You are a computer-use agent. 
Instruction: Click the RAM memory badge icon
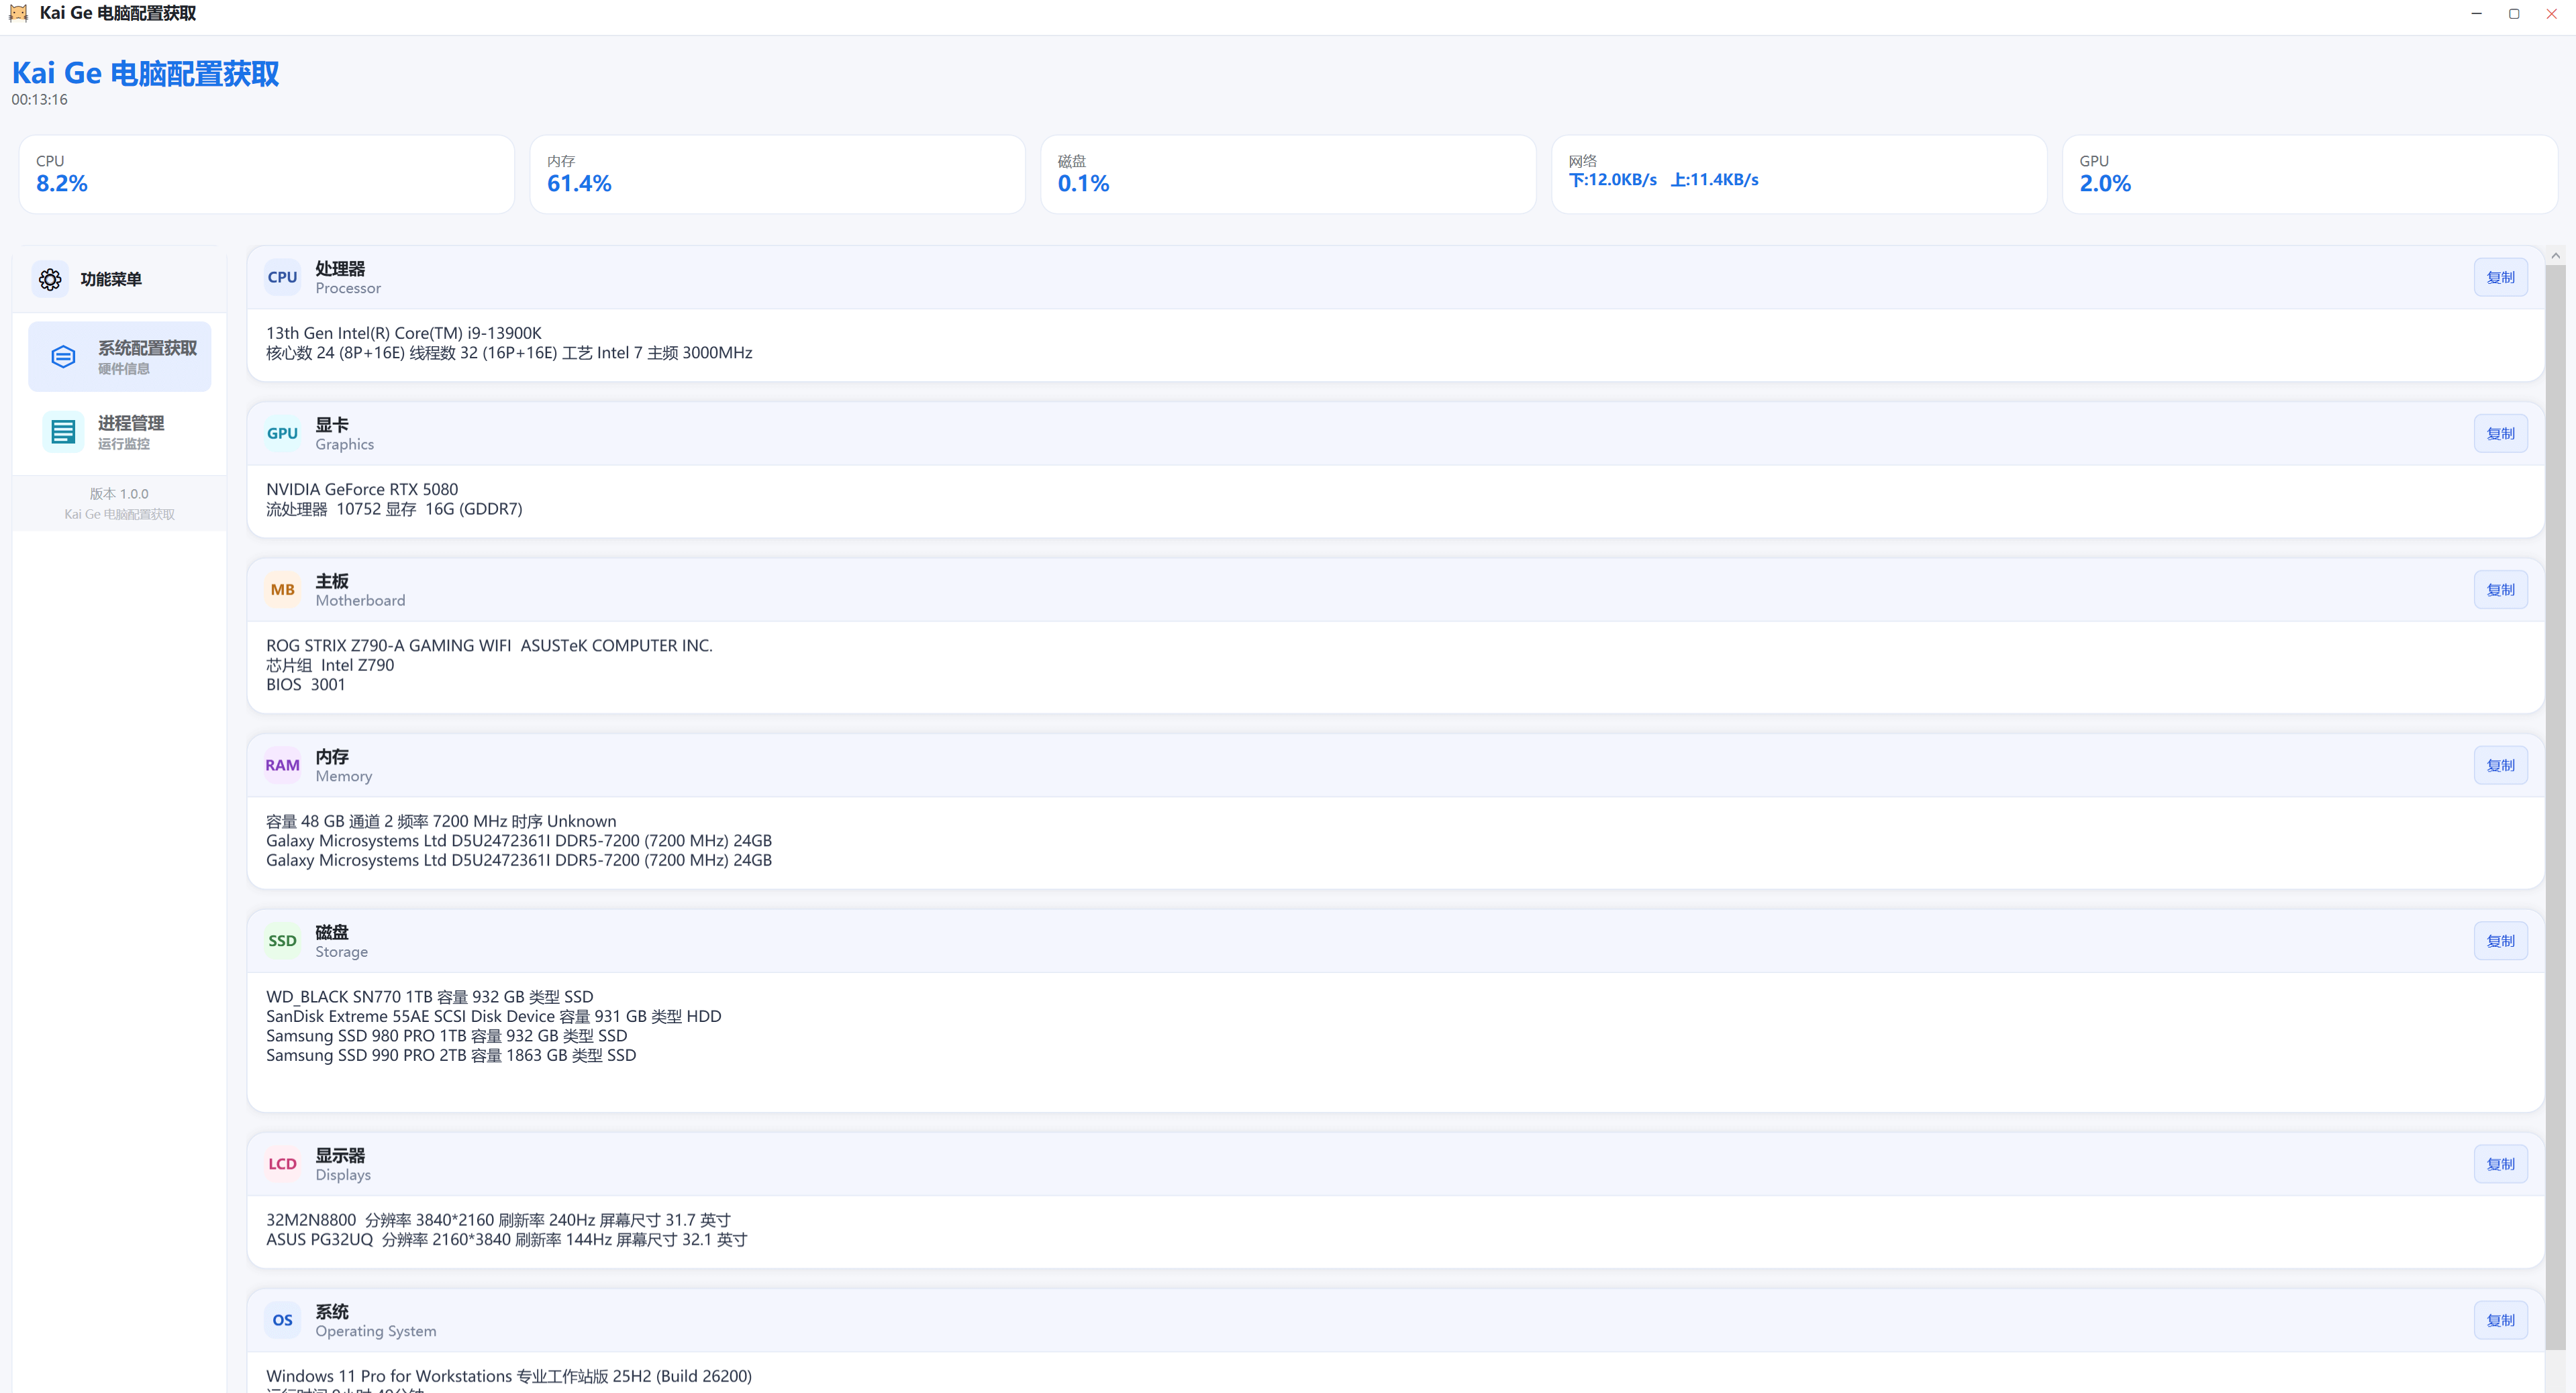pos(282,765)
